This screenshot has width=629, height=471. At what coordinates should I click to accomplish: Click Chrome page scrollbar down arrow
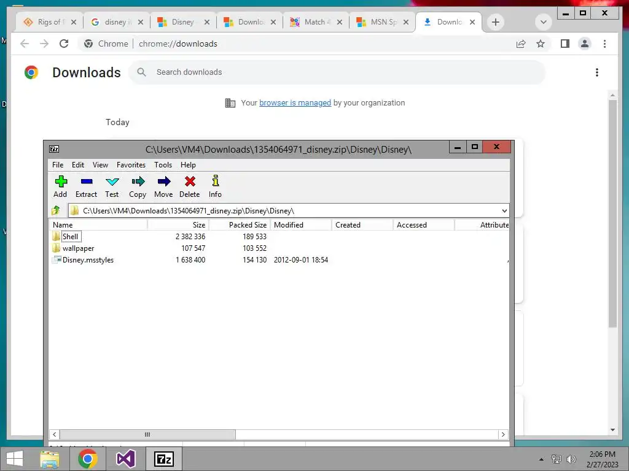(x=612, y=430)
